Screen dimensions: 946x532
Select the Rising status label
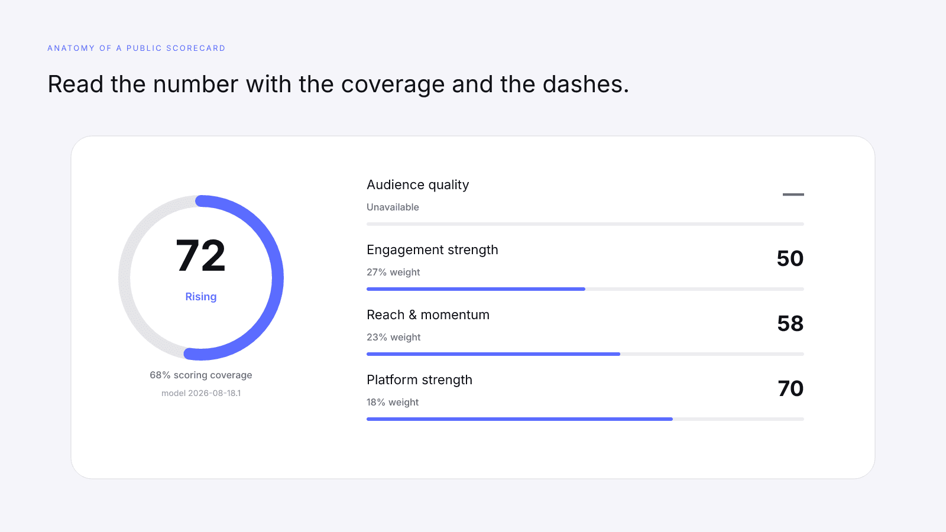coord(201,297)
